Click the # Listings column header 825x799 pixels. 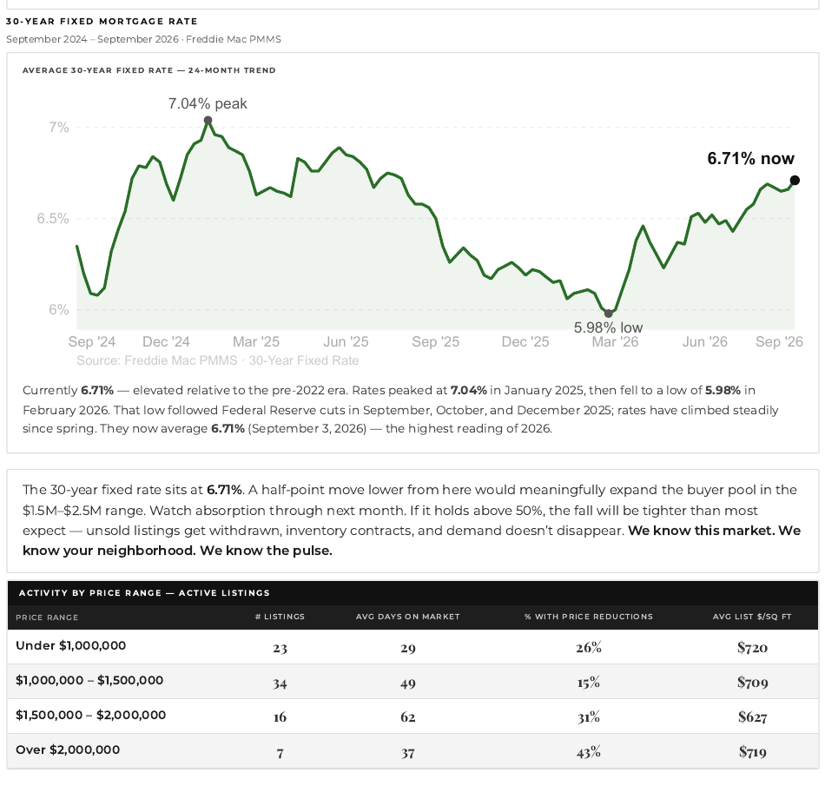click(280, 617)
